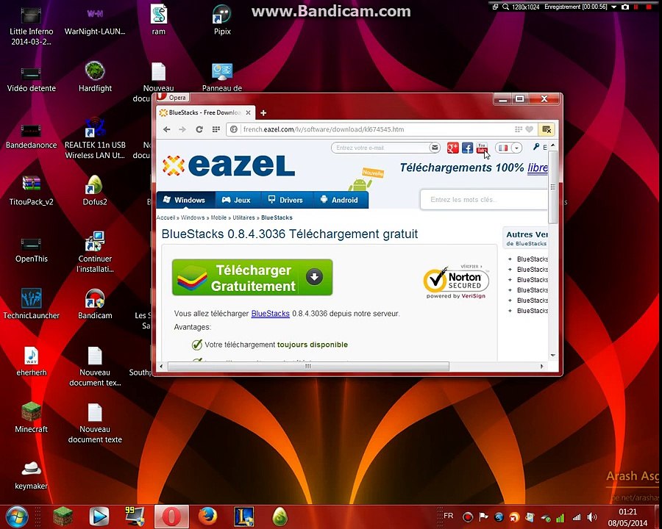Open Hardfight desktop icon
The height and width of the screenshot is (529, 662).
point(95,76)
